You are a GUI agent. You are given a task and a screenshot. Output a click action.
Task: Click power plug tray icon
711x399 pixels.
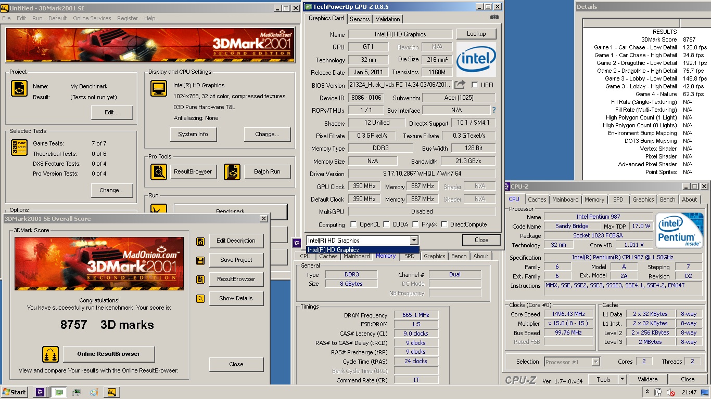point(659,393)
